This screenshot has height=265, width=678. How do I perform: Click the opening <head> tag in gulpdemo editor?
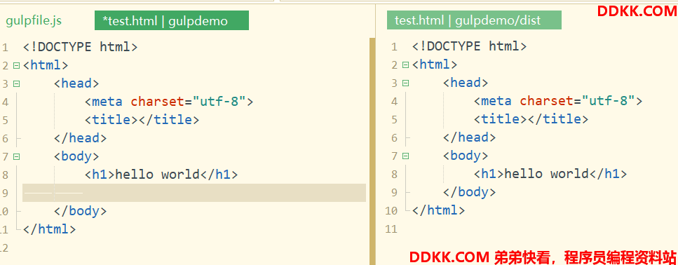pyautogui.click(x=76, y=84)
